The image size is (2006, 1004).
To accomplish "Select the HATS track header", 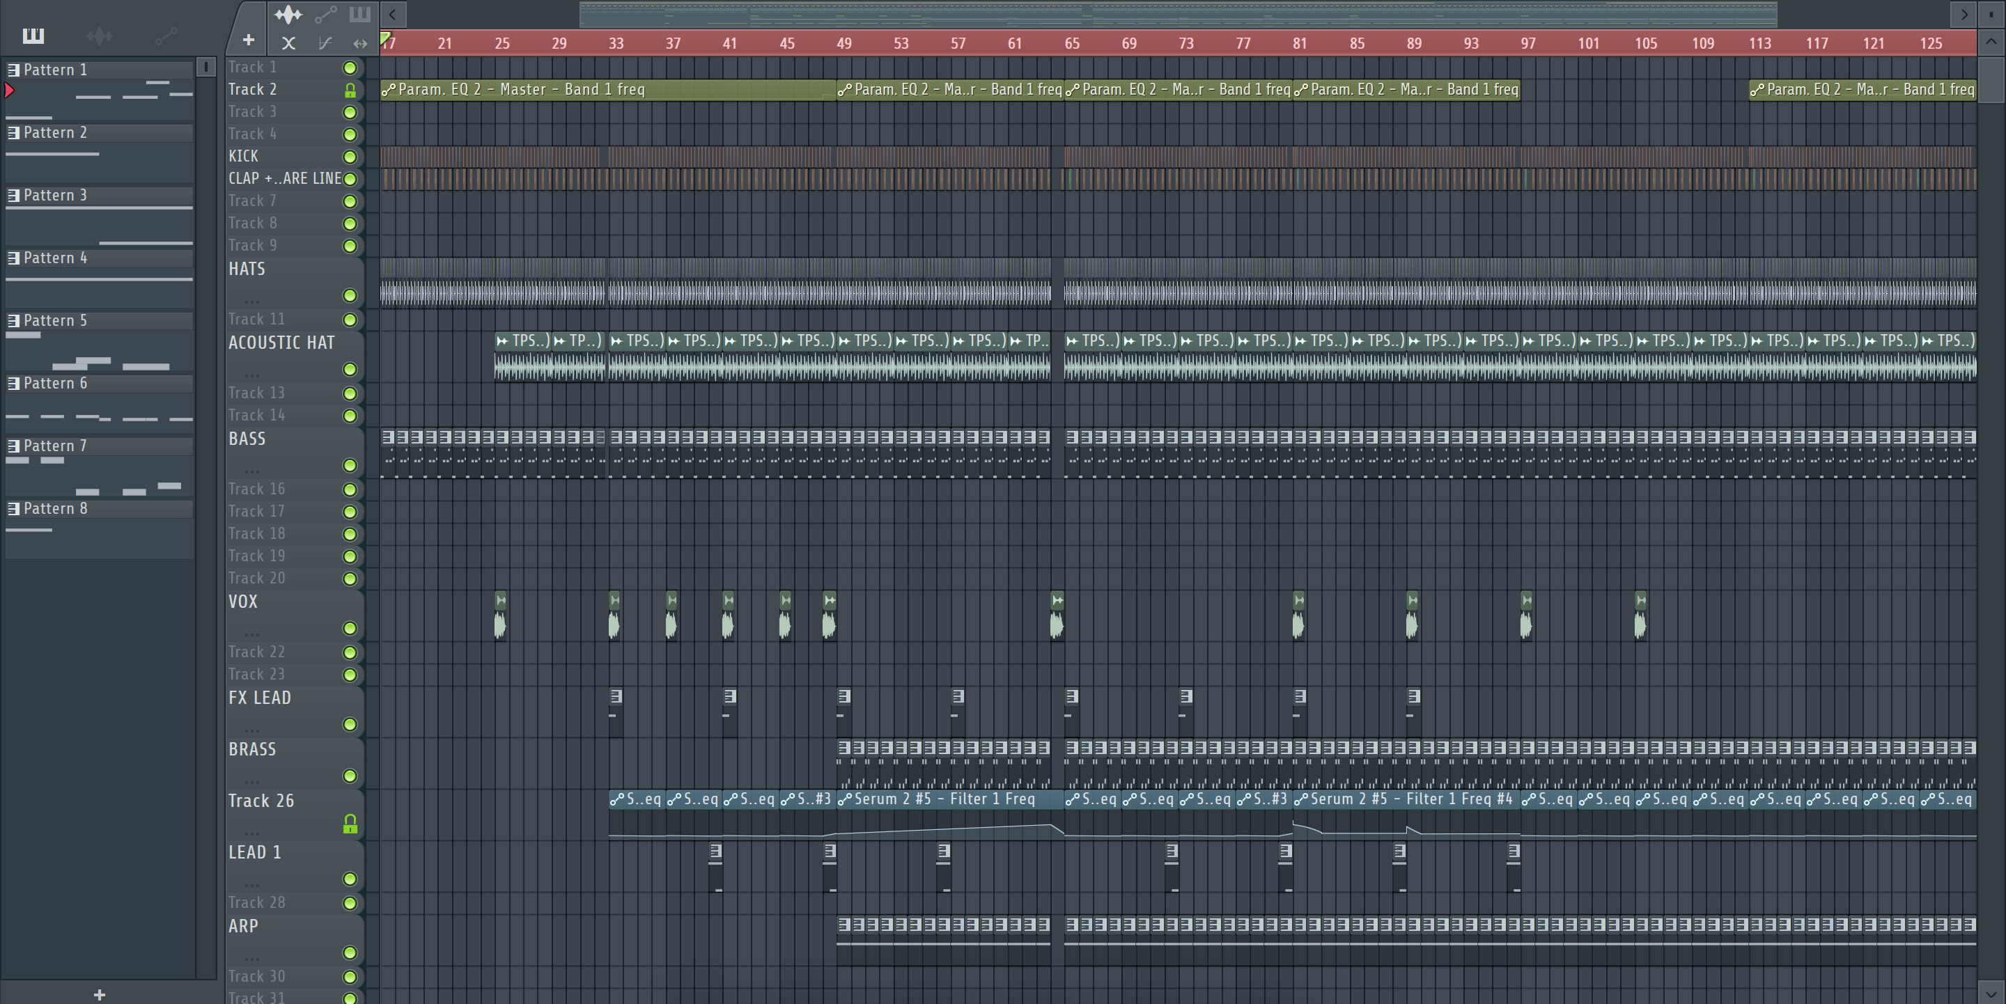I will (x=295, y=282).
